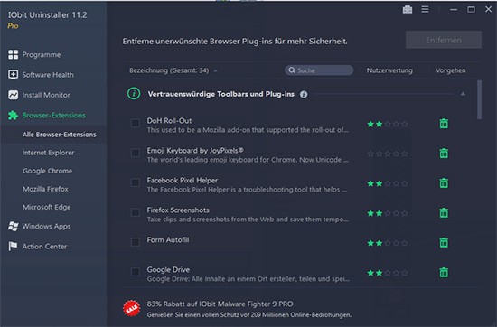Click the star rating of Firefox Screenshots

coord(388,213)
